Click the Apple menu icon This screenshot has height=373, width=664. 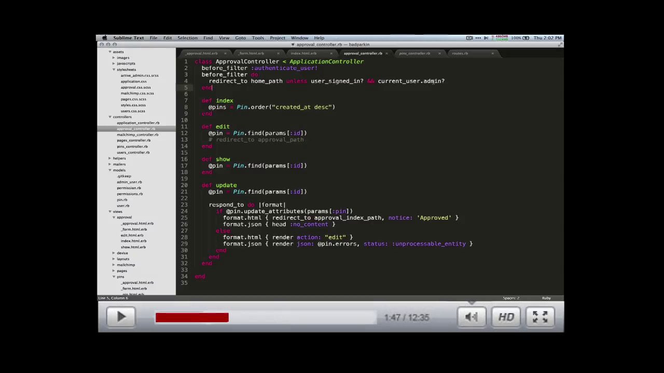tap(105, 38)
